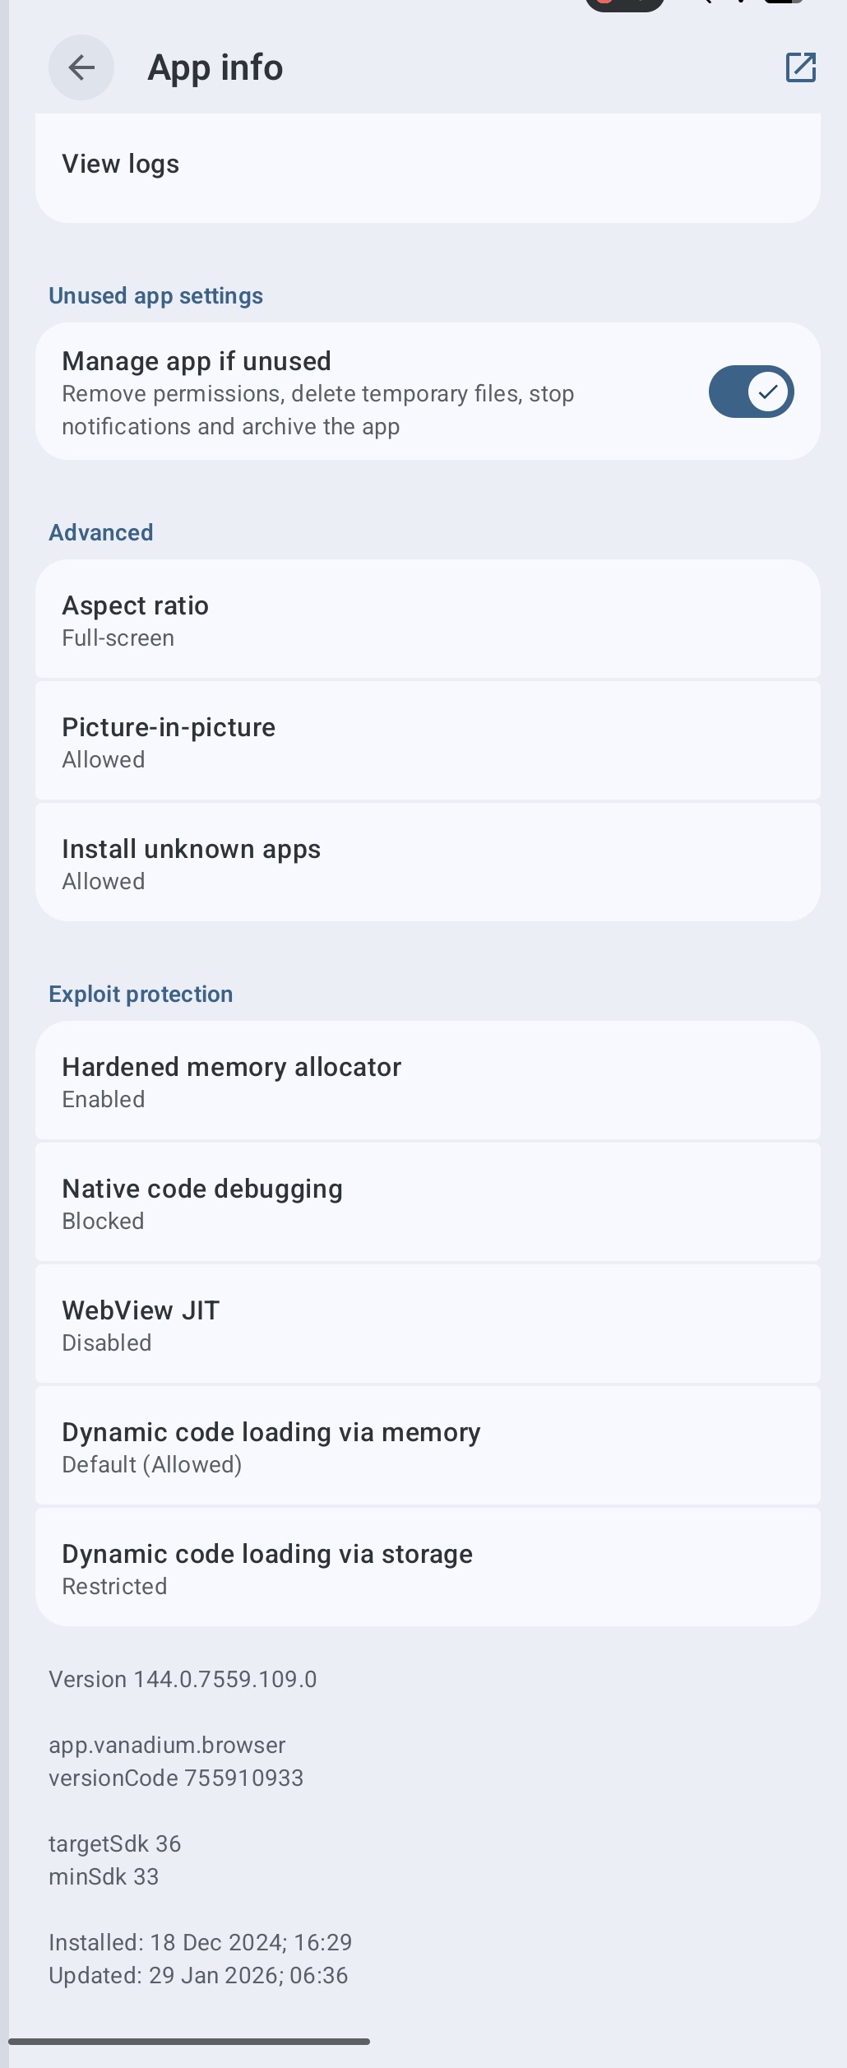847x2068 pixels.
Task: Tap the Unused app settings header
Action: point(155,296)
